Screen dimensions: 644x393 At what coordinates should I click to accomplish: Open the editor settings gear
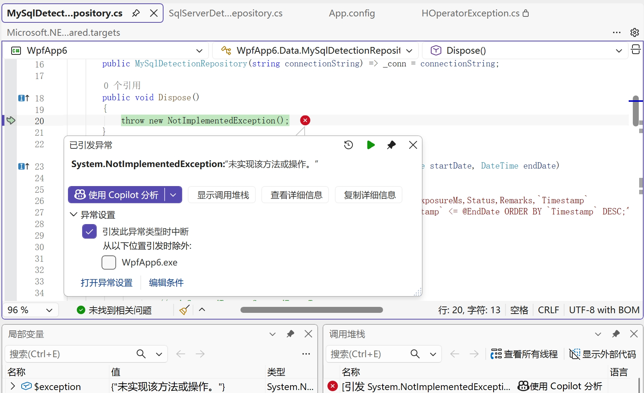pyautogui.click(x=634, y=33)
